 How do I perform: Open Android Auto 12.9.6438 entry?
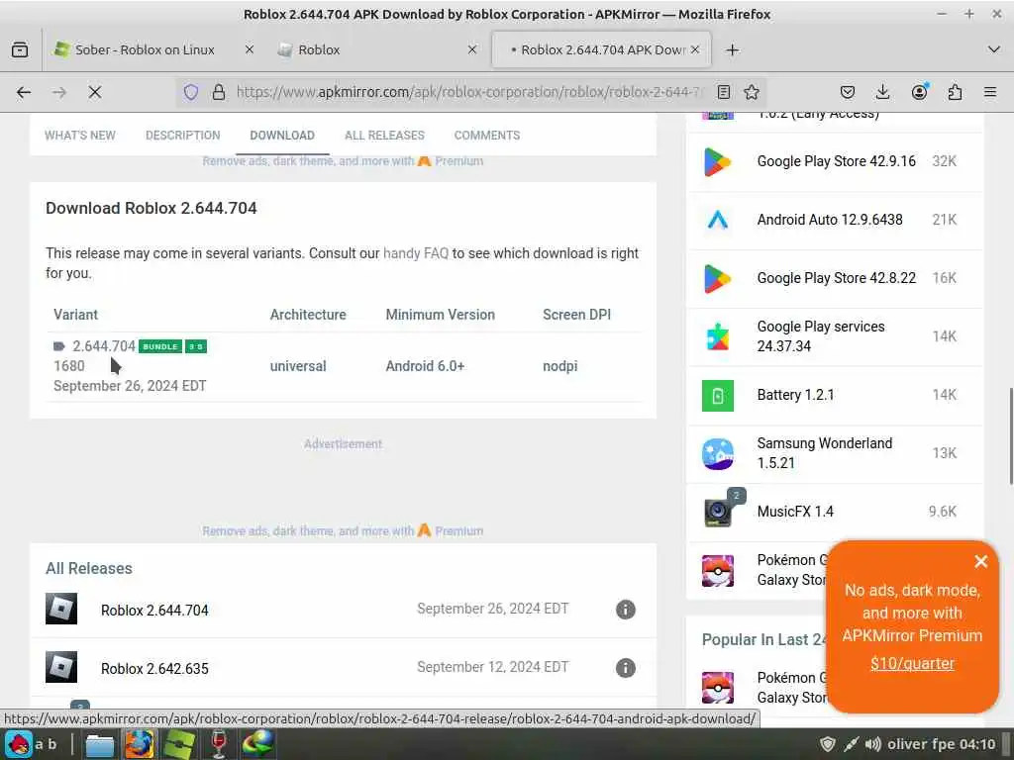point(830,220)
